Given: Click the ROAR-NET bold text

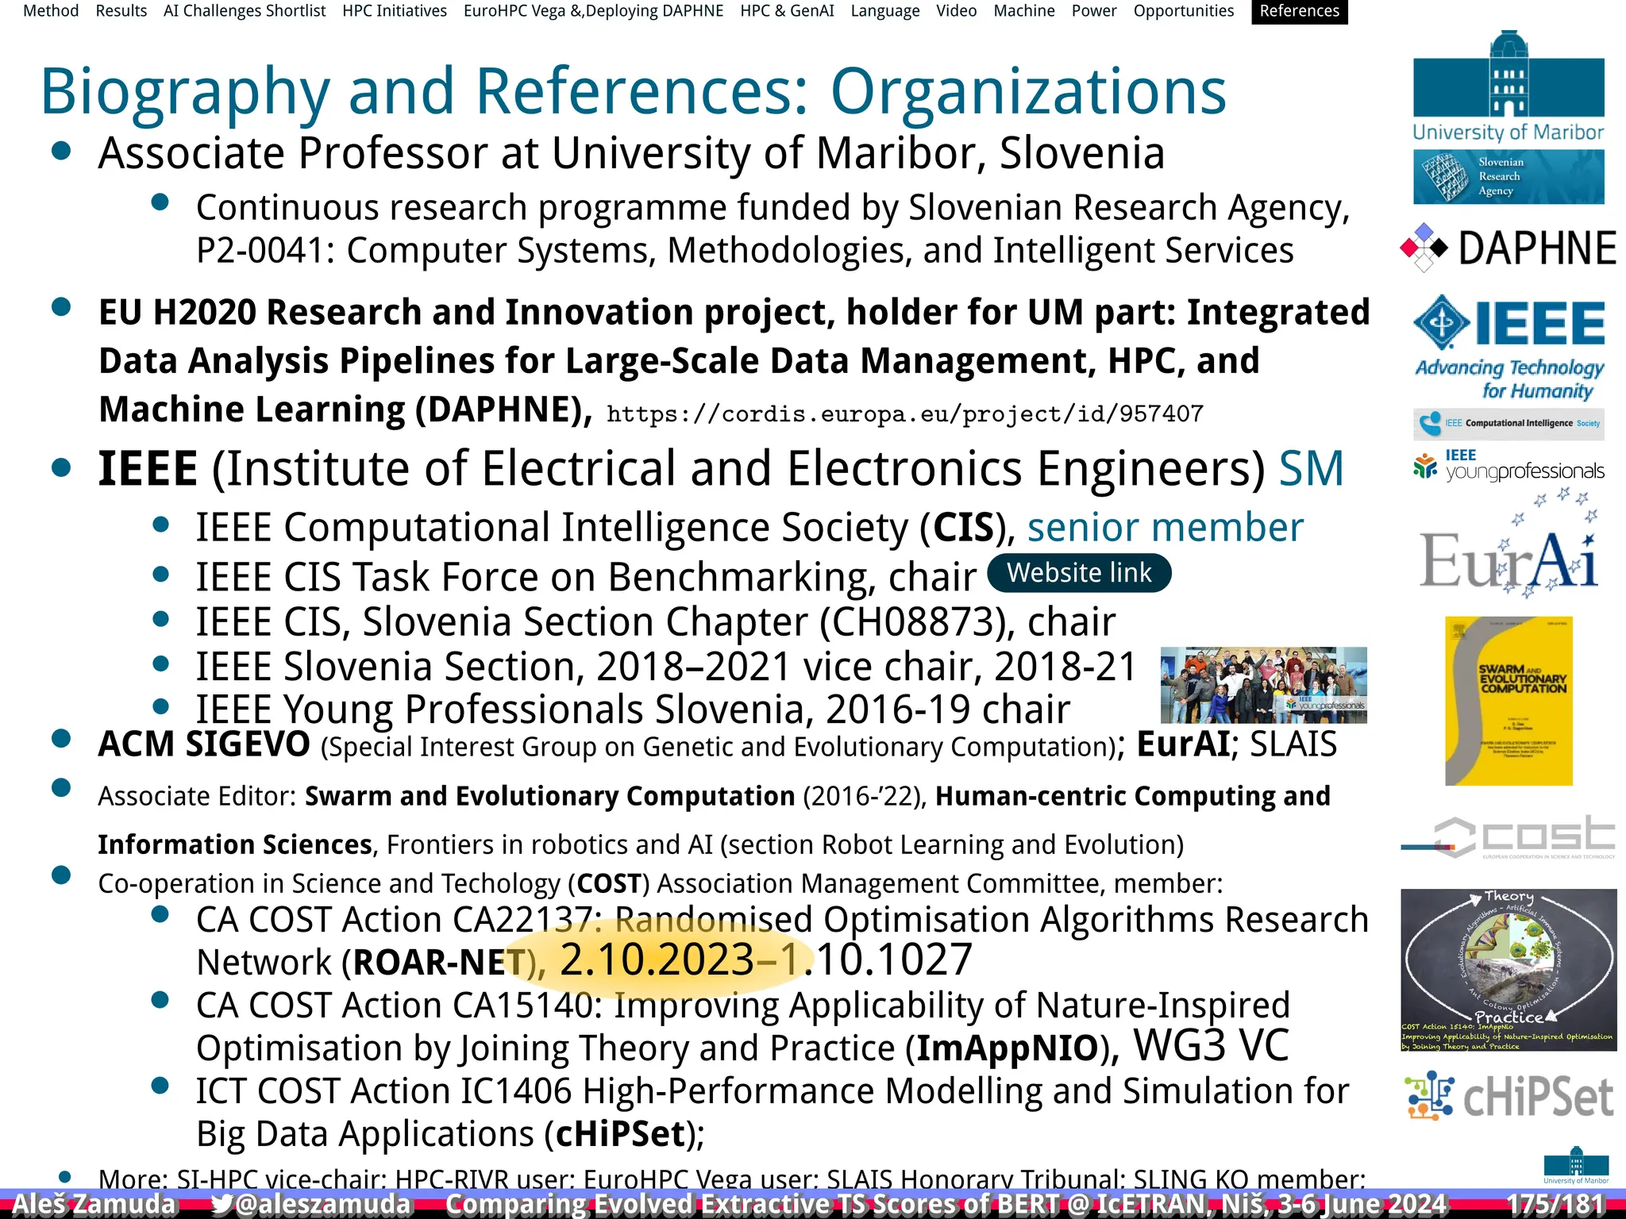Looking at the screenshot, I should (437, 962).
